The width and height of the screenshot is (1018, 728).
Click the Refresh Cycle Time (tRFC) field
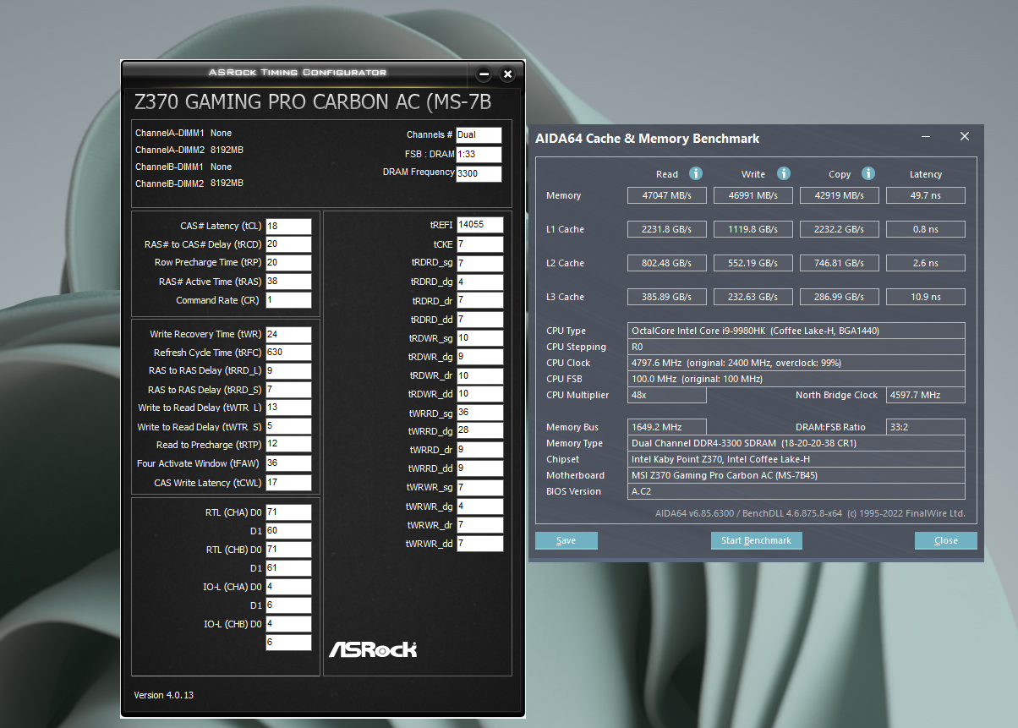click(288, 353)
